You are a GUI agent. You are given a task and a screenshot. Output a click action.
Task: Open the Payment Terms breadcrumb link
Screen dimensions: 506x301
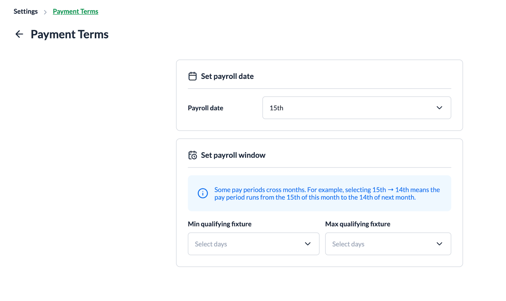76,12
